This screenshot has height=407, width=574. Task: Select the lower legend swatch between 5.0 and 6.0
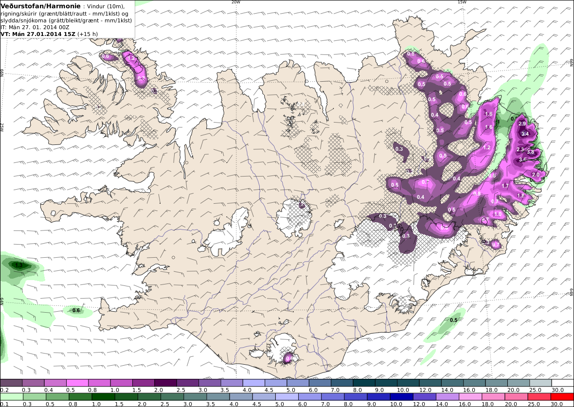pyautogui.click(x=287, y=397)
